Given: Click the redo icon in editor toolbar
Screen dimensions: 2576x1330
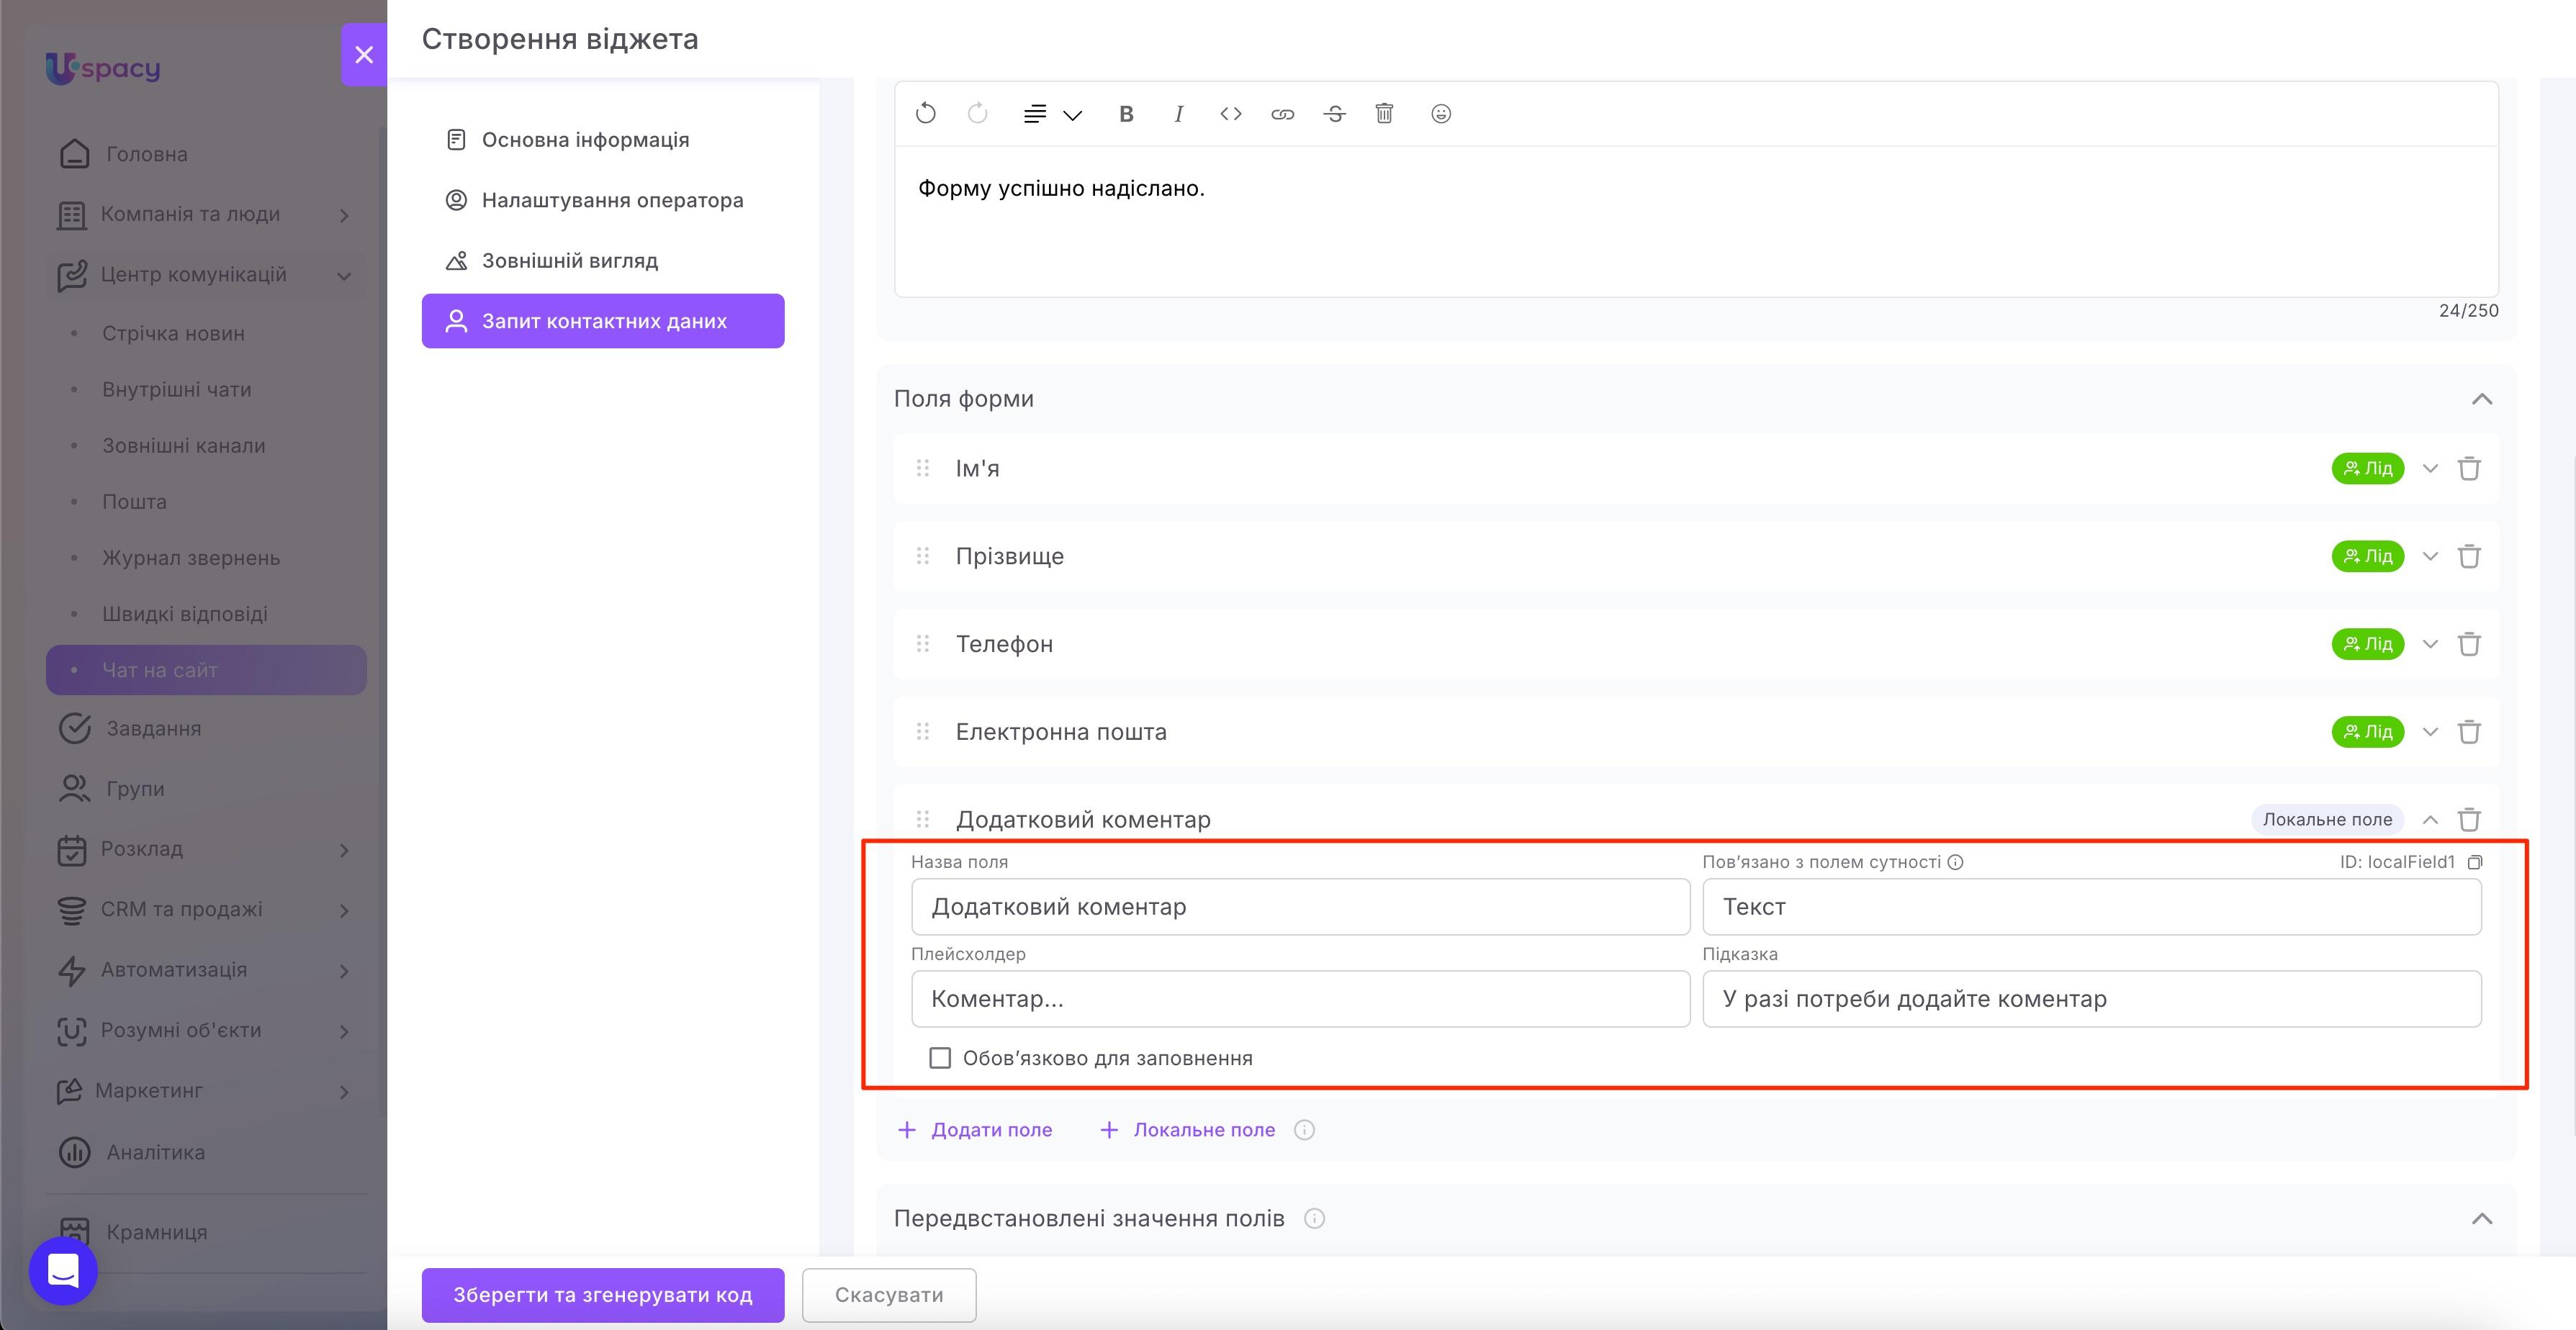Looking at the screenshot, I should click(x=977, y=114).
